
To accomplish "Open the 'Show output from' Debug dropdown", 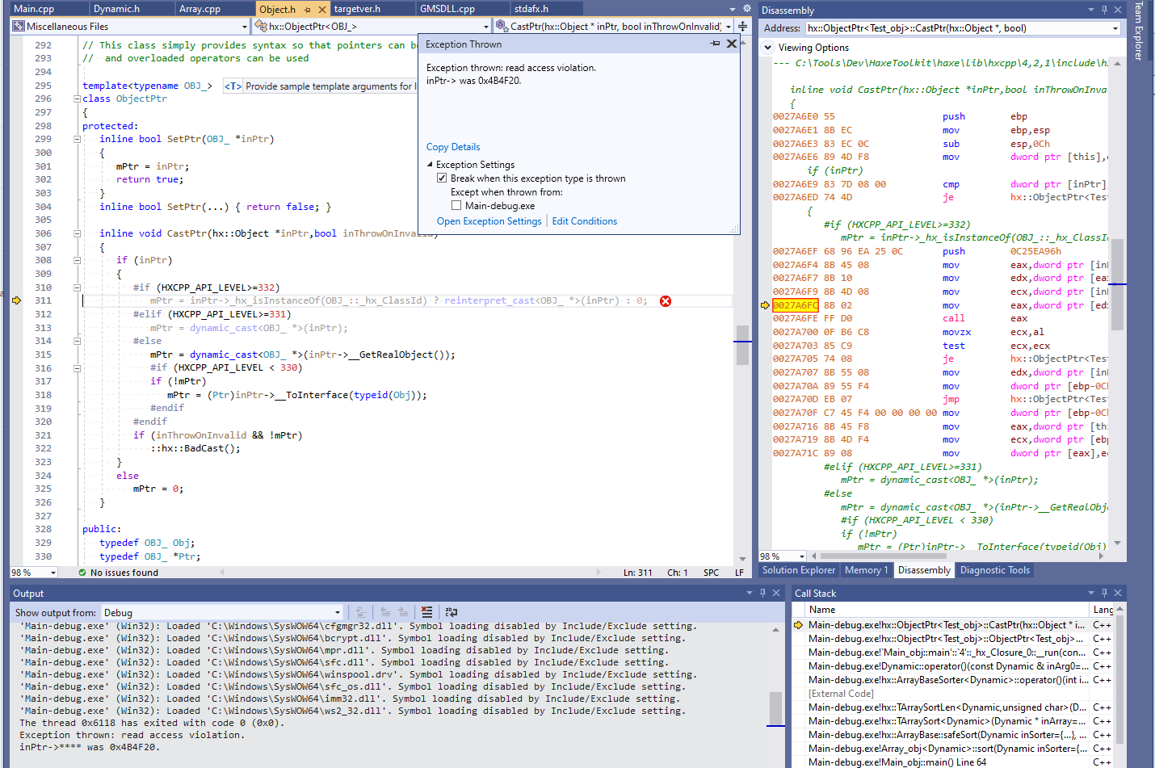I will [337, 611].
